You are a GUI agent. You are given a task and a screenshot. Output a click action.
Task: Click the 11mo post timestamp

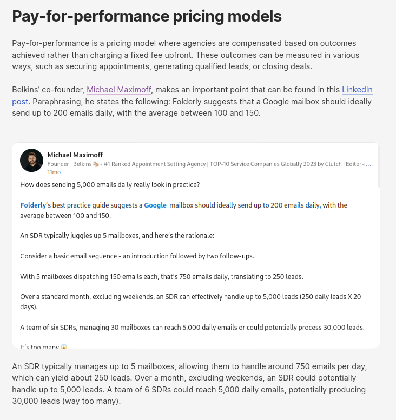[54, 172]
